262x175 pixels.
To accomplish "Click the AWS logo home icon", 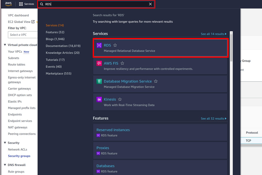I will click(x=8, y=4).
